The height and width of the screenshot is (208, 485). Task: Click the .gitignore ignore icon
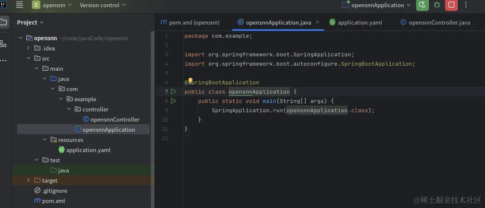(37, 191)
